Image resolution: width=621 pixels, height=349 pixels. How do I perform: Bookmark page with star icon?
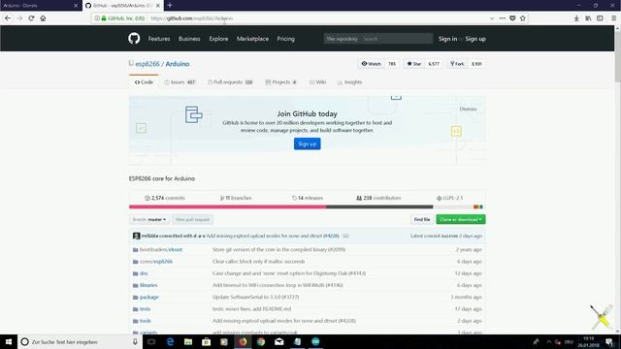[523, 18]
